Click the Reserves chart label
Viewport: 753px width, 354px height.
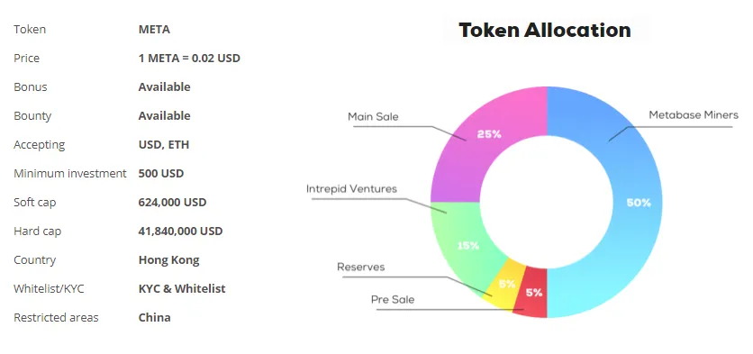(360, 267)
